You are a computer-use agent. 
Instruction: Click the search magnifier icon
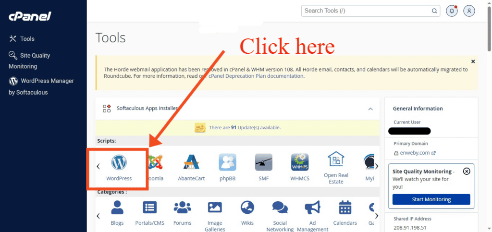click(x=434, y=11)
